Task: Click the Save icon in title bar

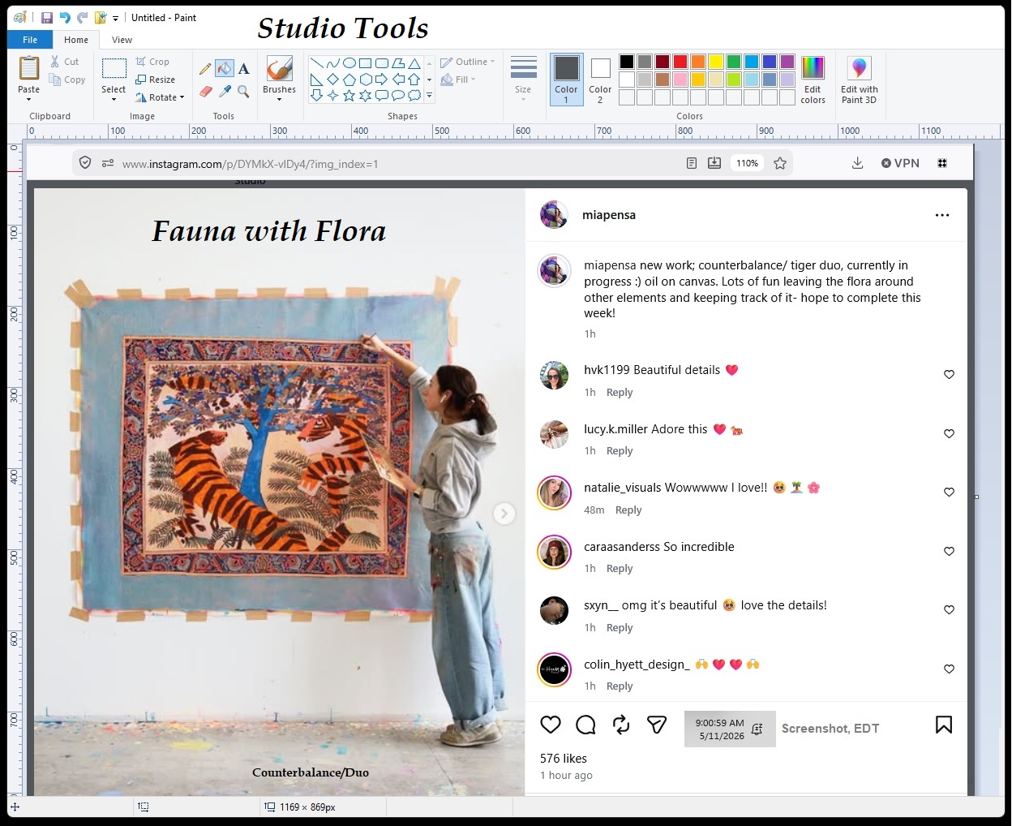Action: click(x=46, y=17)
